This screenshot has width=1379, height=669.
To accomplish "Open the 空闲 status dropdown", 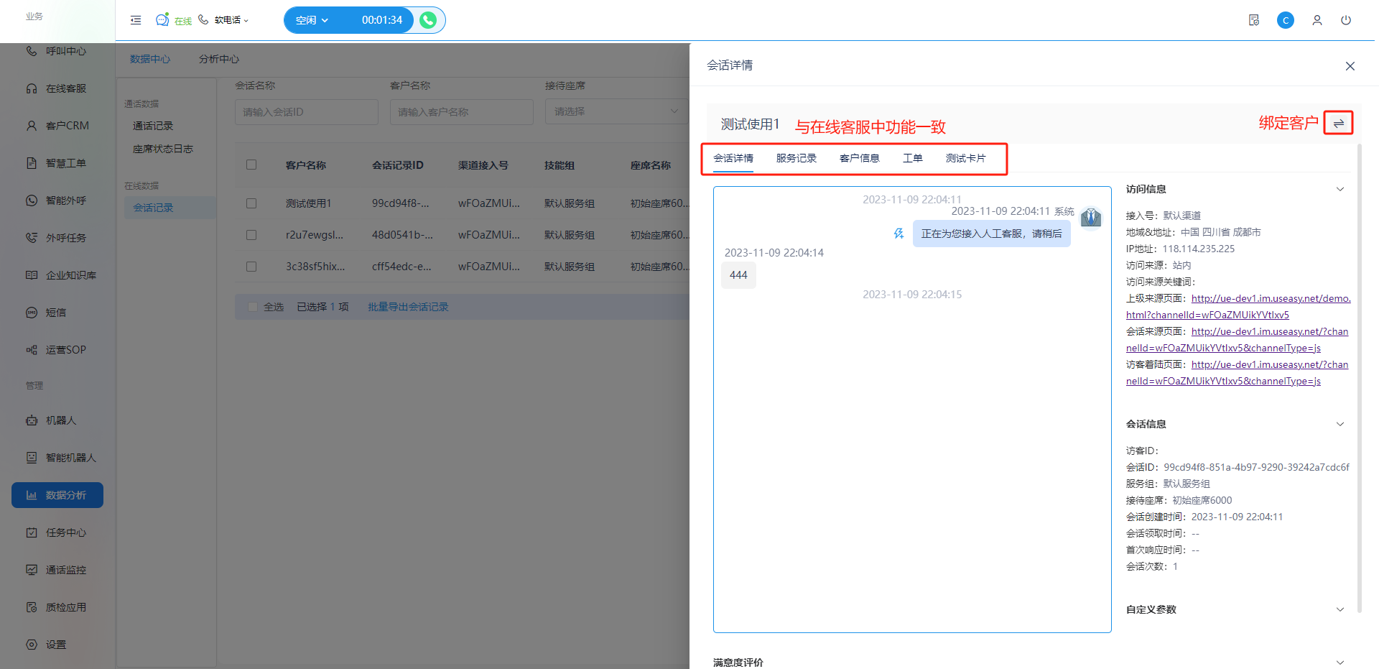I will (x=312, y=20).
